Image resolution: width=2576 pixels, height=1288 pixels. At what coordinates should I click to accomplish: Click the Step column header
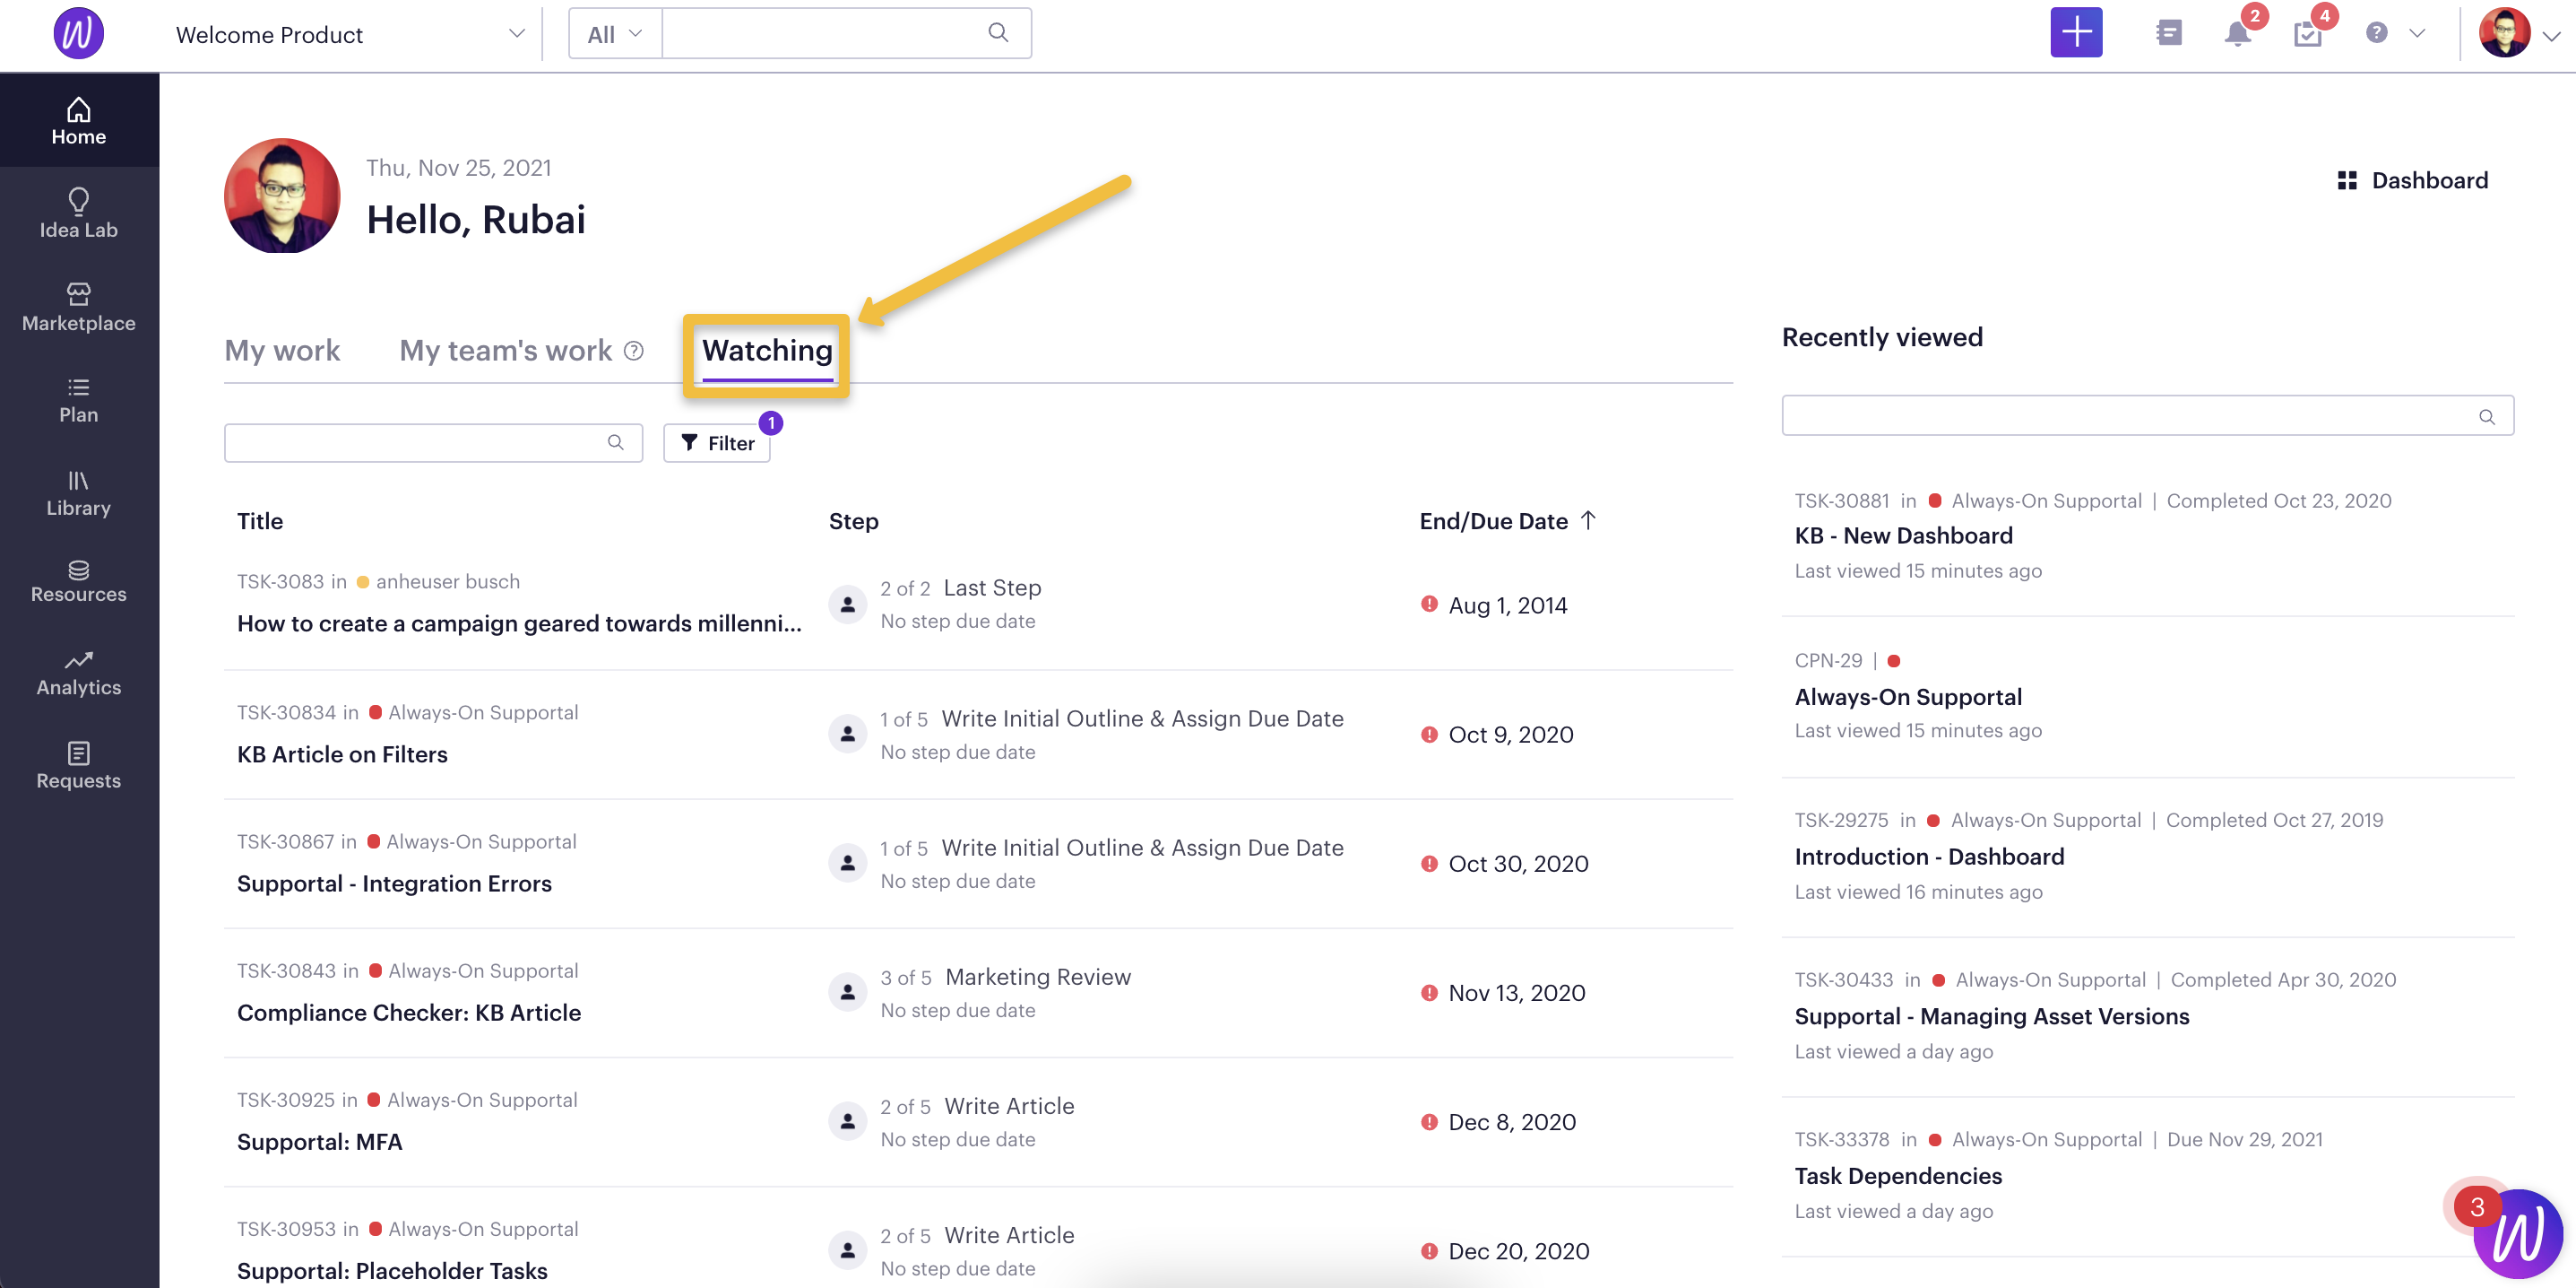853,521
